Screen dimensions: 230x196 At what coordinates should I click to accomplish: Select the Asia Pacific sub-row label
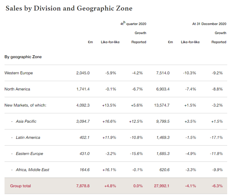click(x=26, y=121)
